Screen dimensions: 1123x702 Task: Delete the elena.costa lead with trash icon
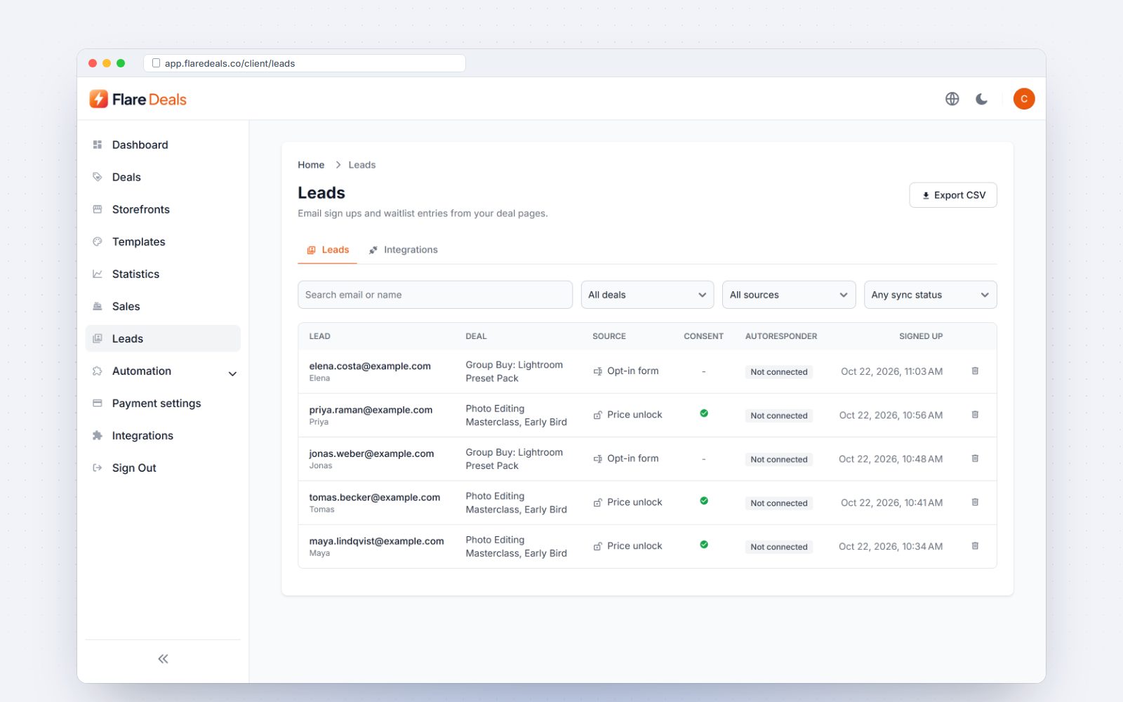click(975, 371)
